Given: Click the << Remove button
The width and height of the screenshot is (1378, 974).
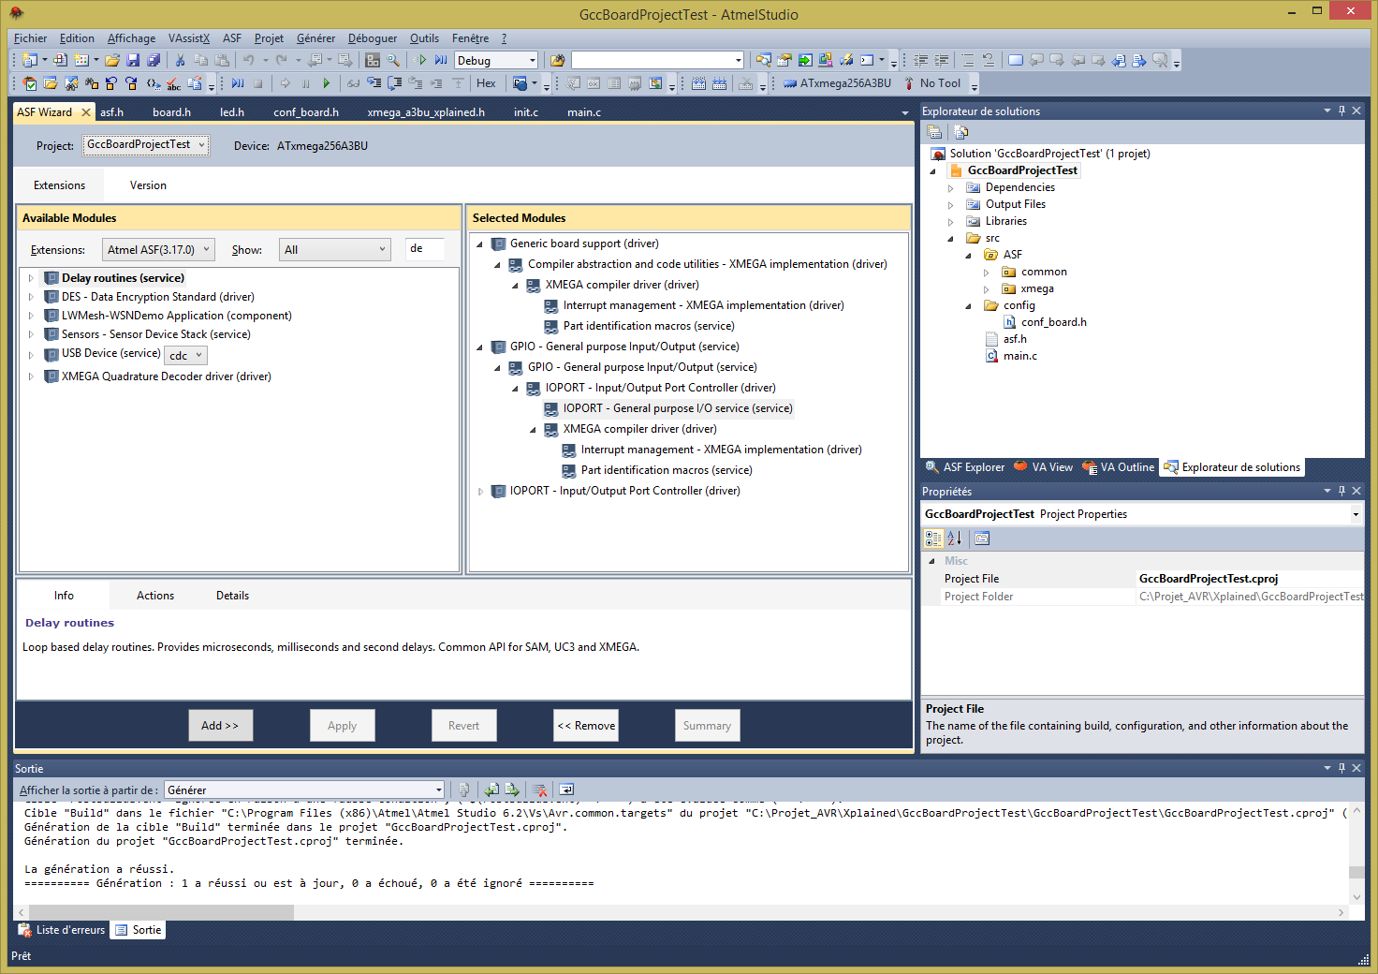Looking at the screenshot, I should point(586,726).
